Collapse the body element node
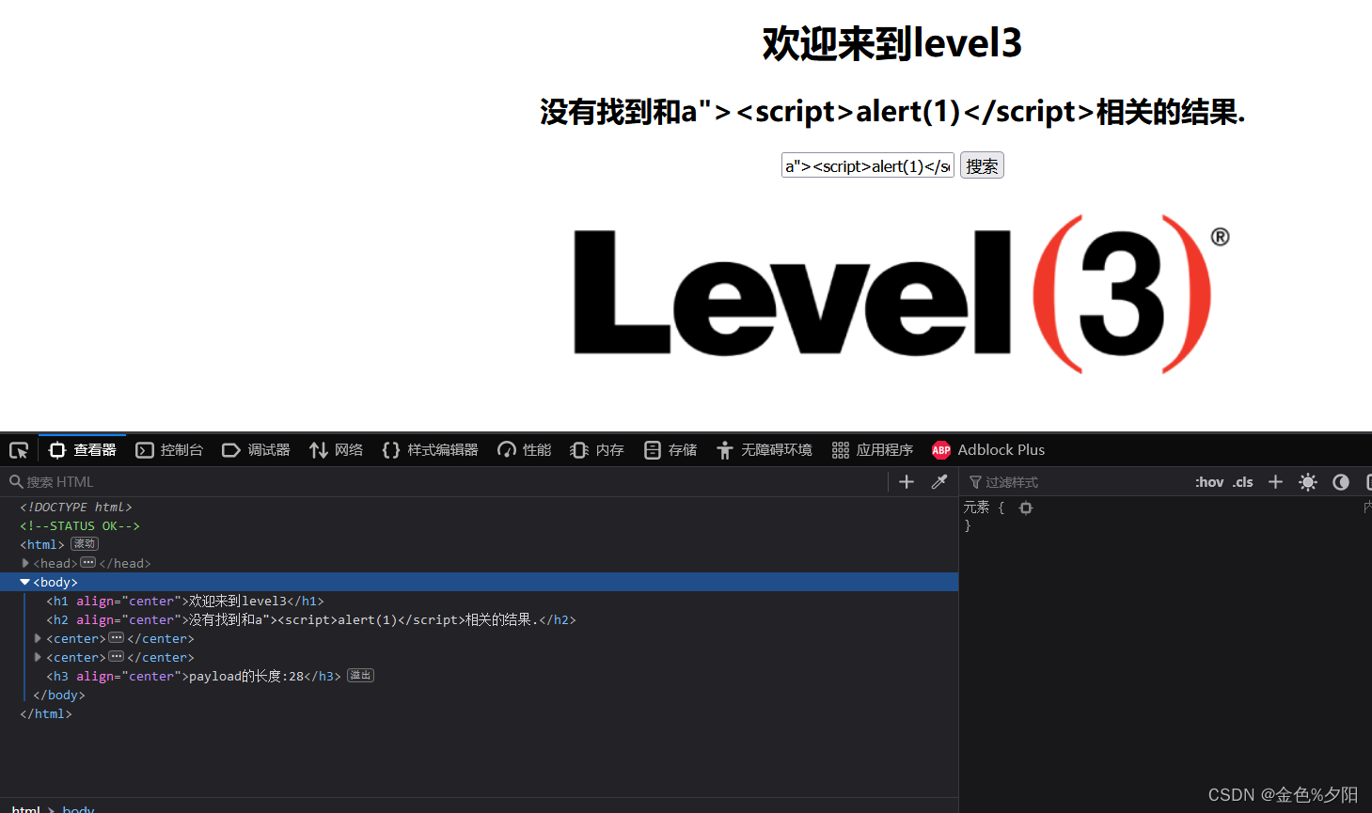 tap(25, 582)
